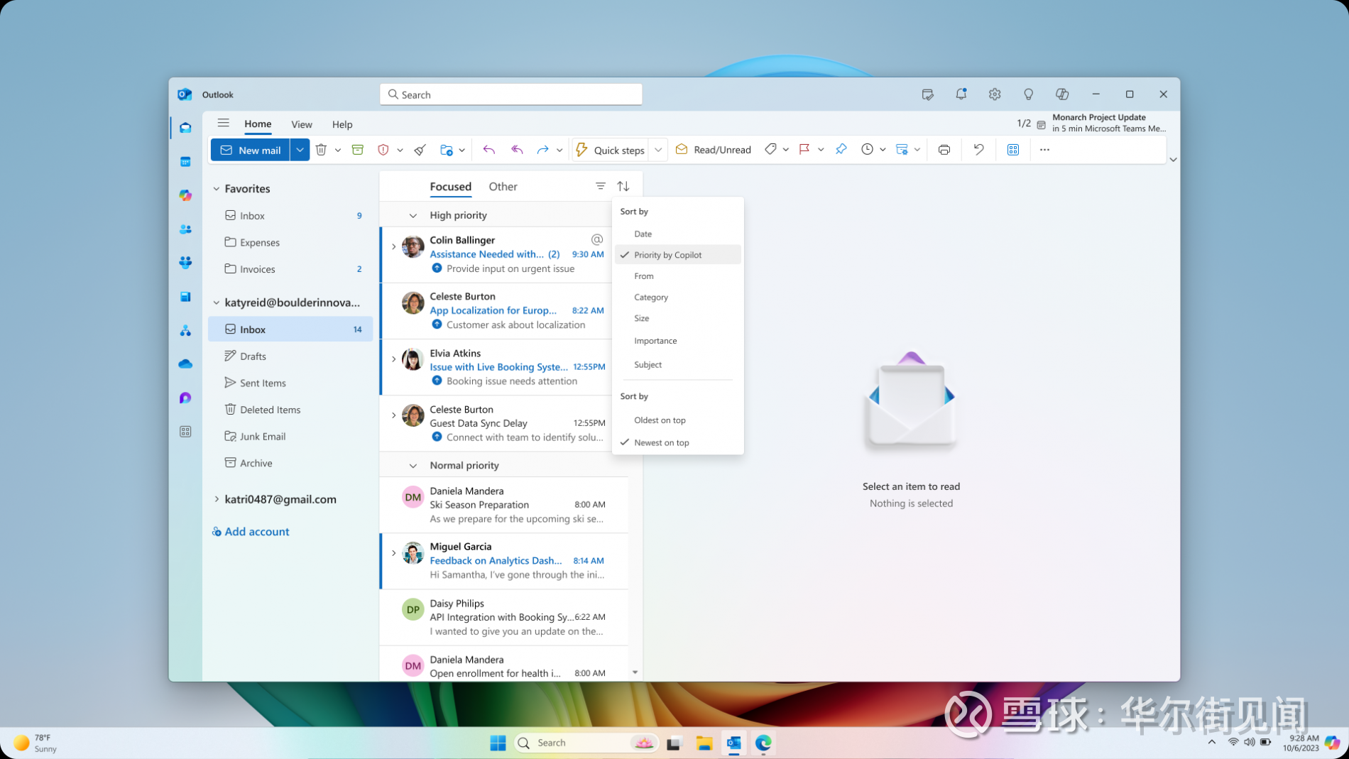Open the OneDrive cloud icon in sidebar
1349x759 pixels.
[x=185, y=364]
